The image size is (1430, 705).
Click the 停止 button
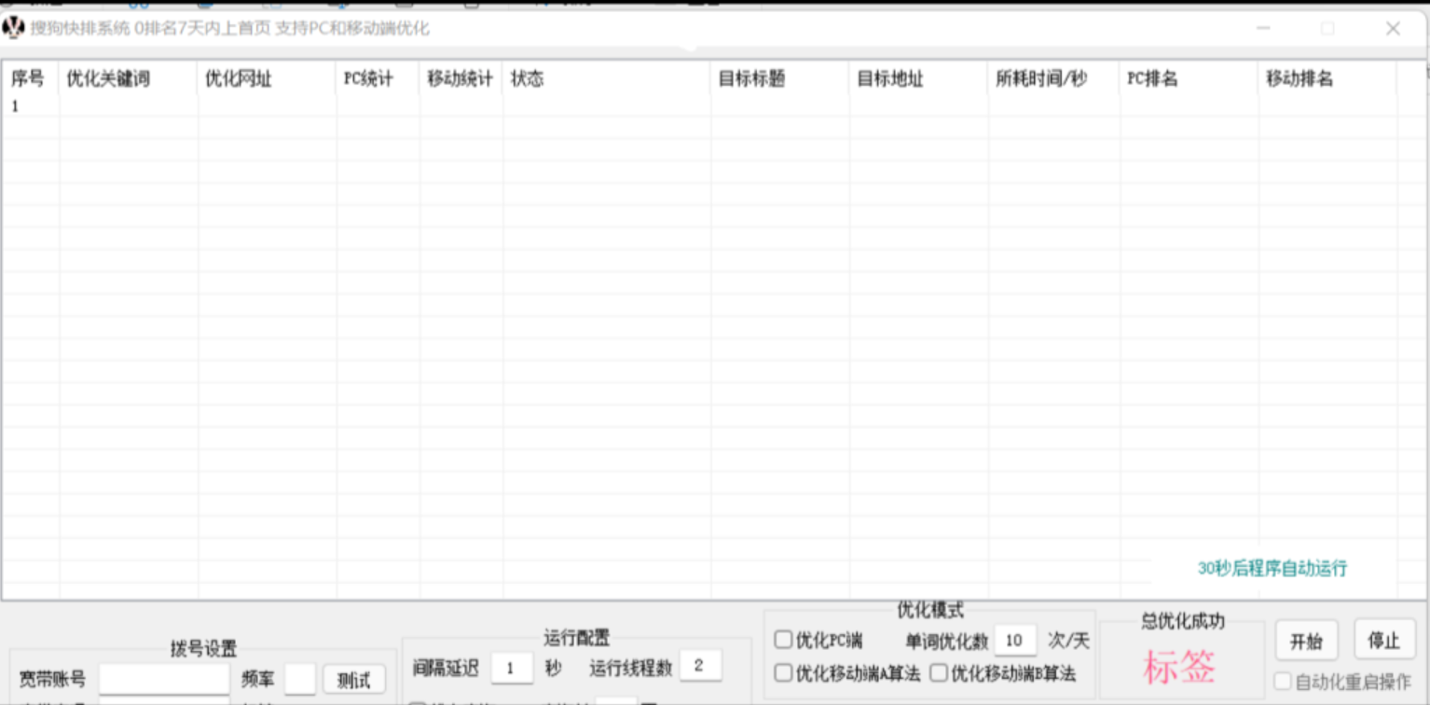[x=1384, y=641]
